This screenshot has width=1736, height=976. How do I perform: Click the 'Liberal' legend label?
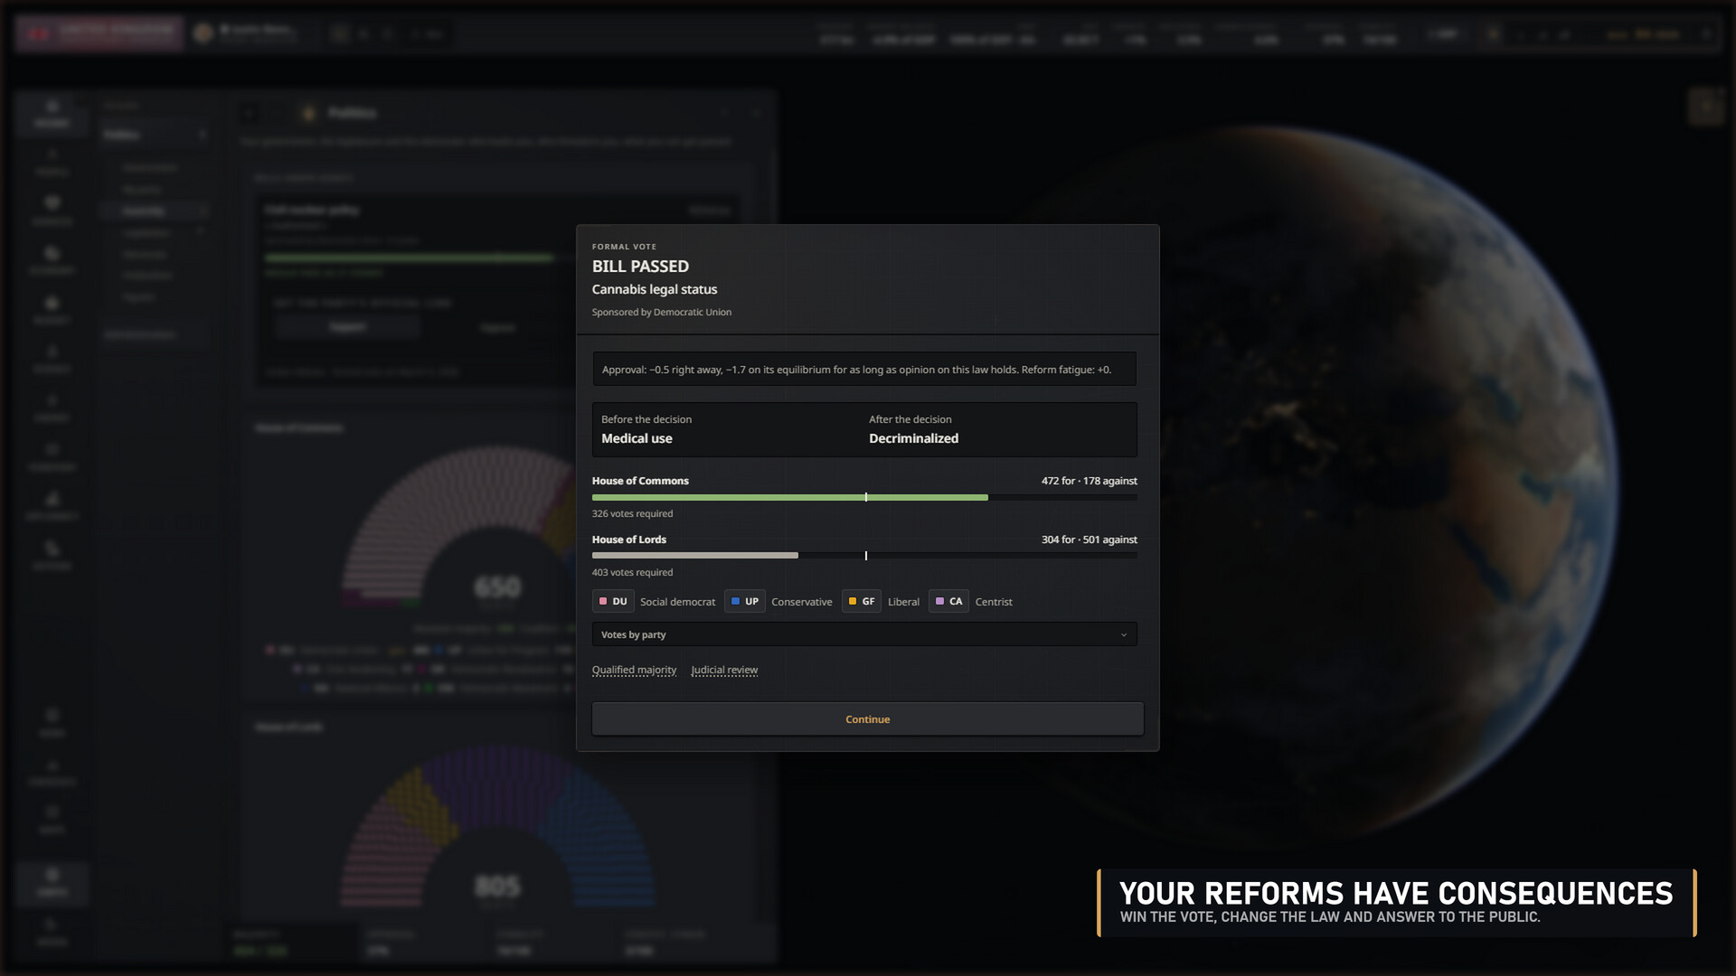903,602
